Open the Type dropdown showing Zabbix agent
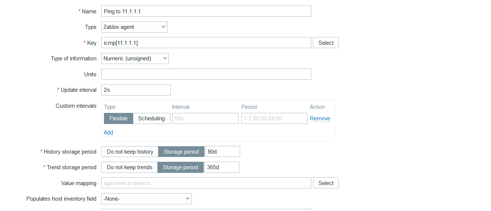The width and height of the screenshot is (491, 211). (134, 27)
